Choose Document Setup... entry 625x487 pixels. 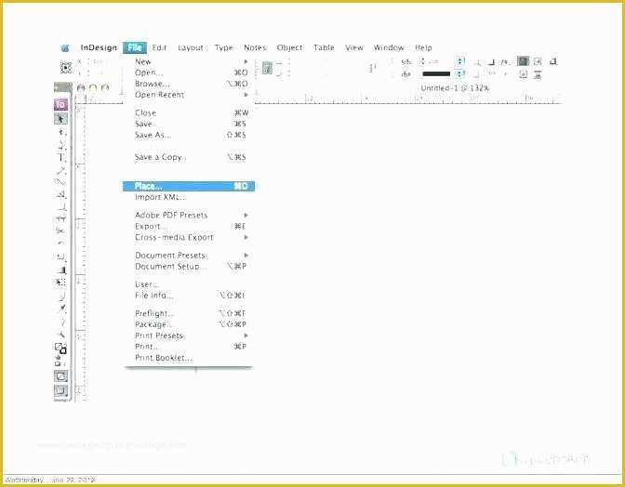click(189, 267)
